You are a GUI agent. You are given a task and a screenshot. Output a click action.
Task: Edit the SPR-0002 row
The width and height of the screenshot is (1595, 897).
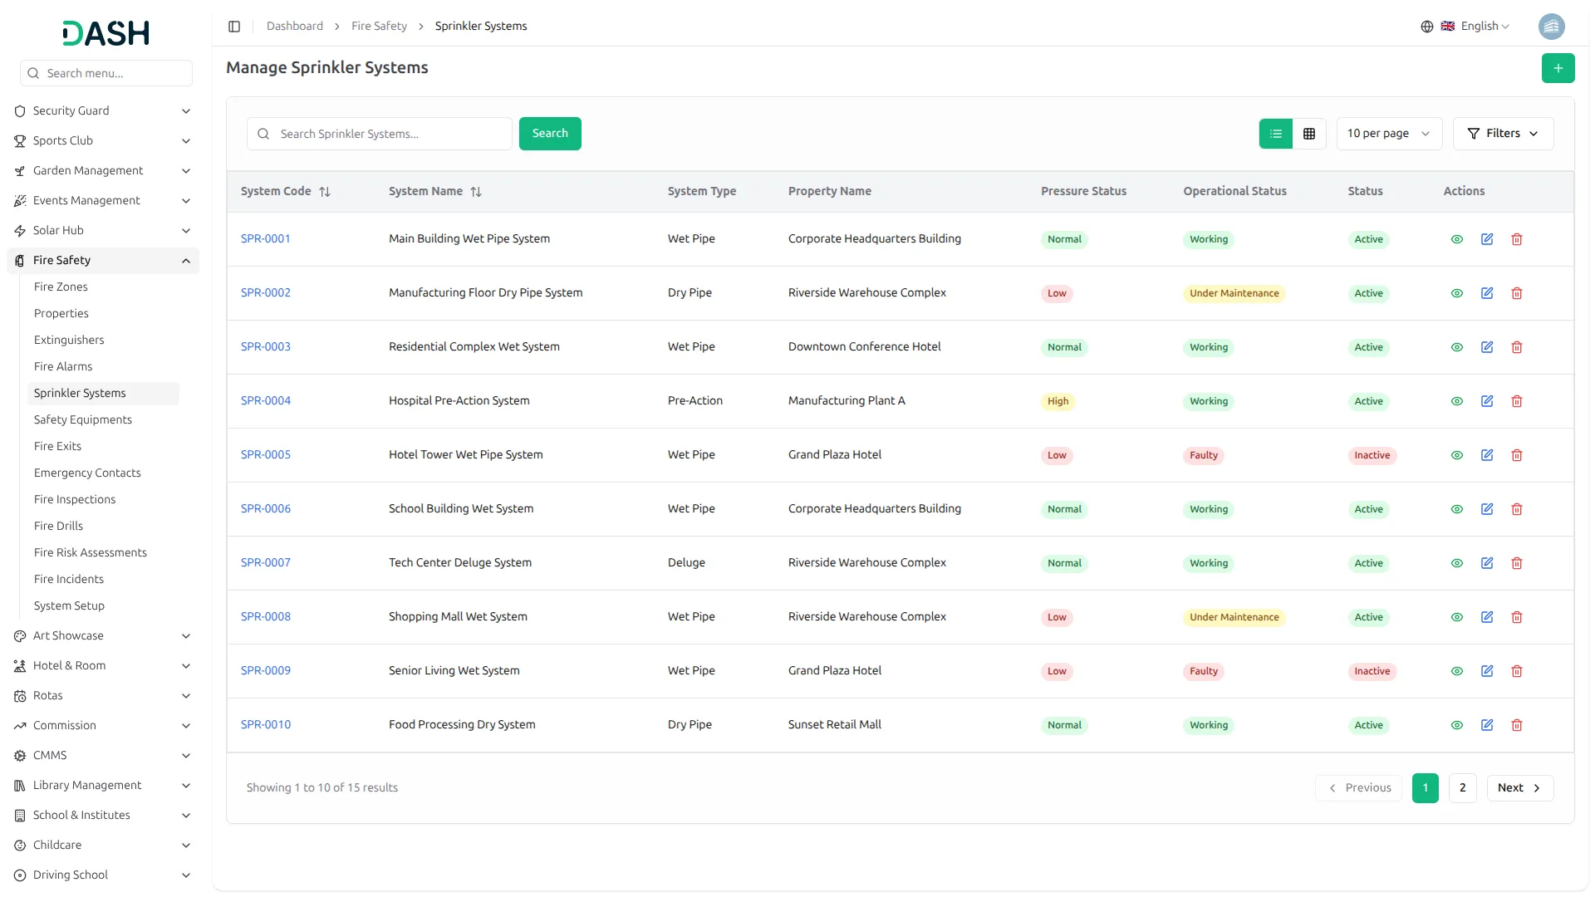click(x=1486, y=293)
